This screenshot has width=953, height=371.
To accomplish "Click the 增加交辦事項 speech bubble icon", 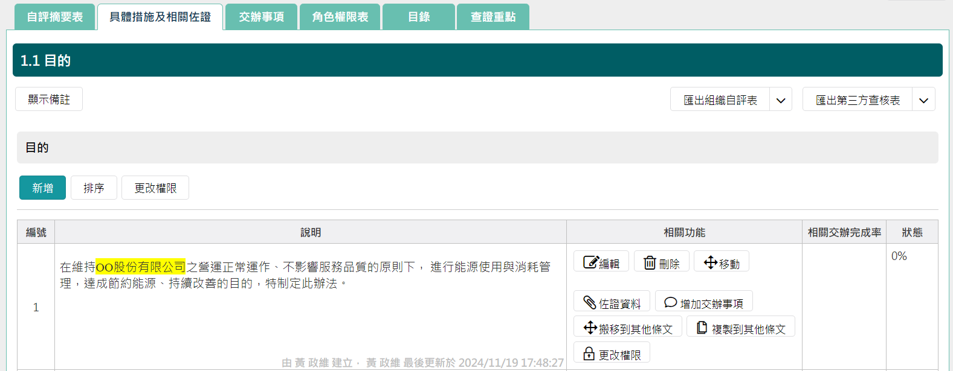I will pos(670,303).
